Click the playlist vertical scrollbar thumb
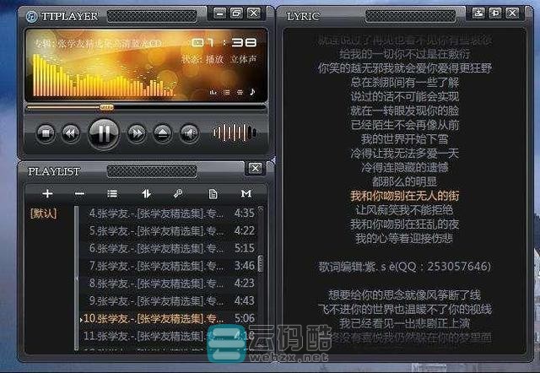 coord(260,264)
